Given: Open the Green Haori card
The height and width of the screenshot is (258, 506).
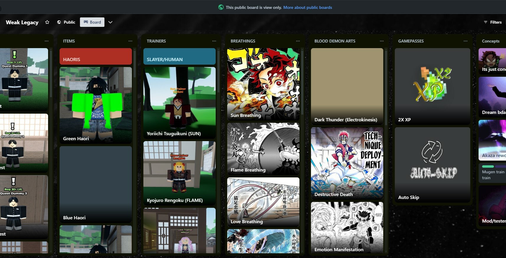Looking at the screenshot, I should coord(96,105).
